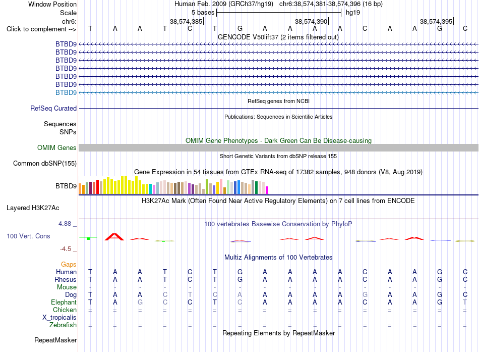Click the gray OMIM Genes bar
The width and height of the screenshot is (479, 352).
point(278,148)
